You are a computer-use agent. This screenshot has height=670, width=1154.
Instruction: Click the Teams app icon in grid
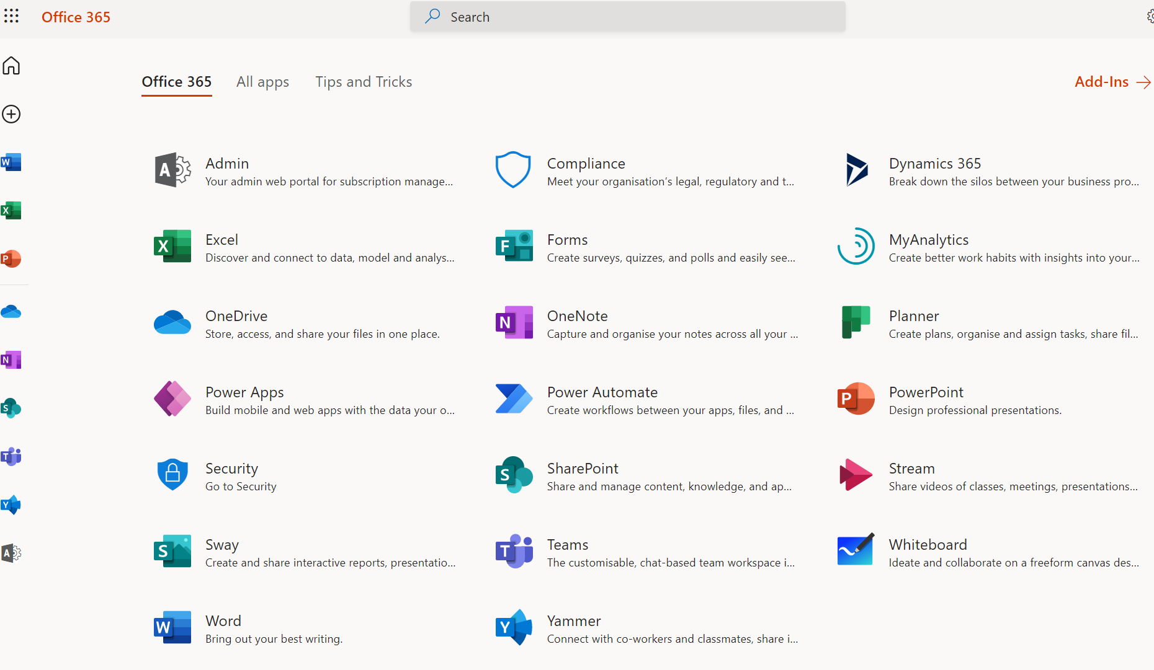tap(514, 551)
